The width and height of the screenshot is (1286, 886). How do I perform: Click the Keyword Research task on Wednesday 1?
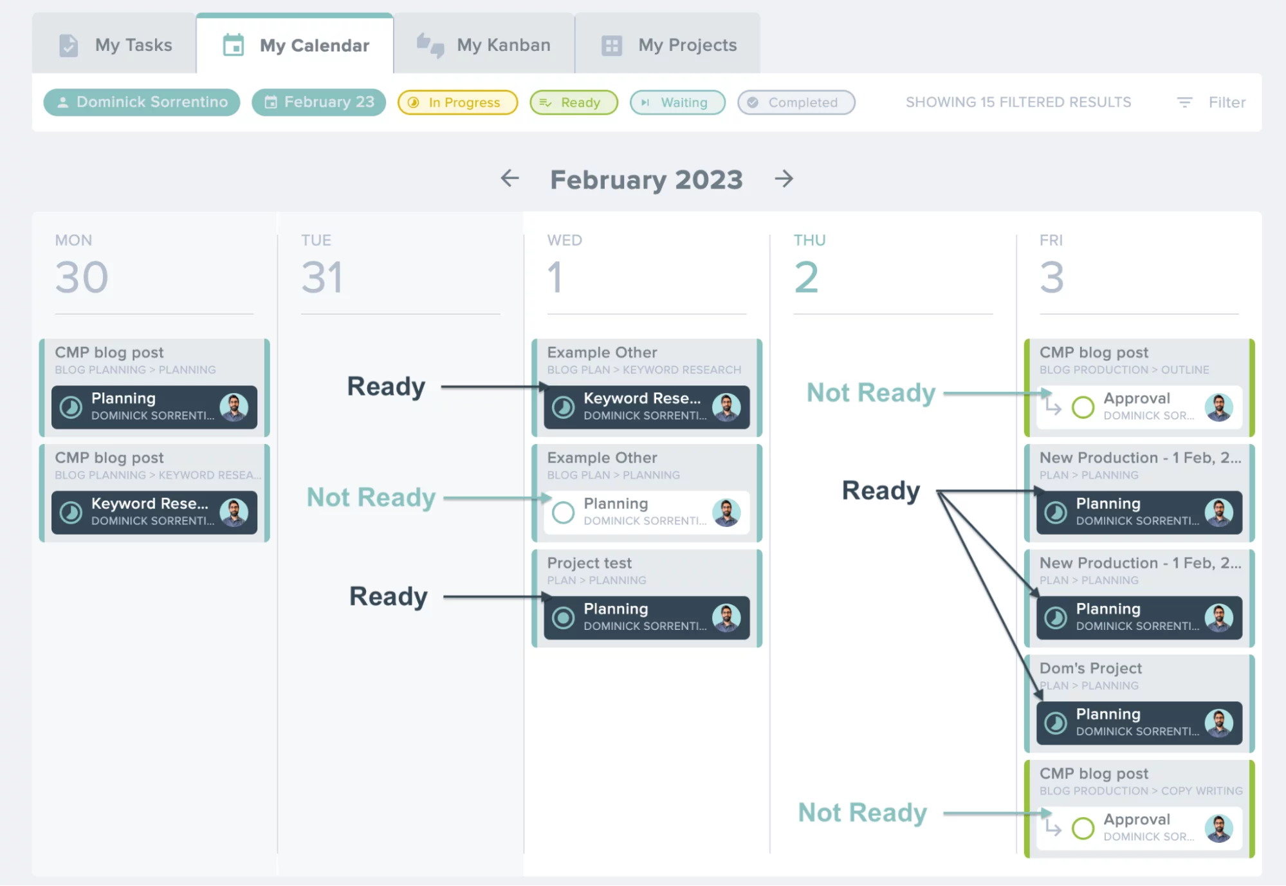coord(646,405)
